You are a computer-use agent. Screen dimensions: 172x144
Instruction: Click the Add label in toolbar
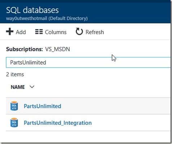point(21,32)
